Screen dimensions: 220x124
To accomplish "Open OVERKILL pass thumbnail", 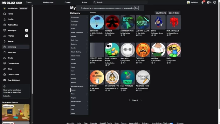I will click(143, 50).
